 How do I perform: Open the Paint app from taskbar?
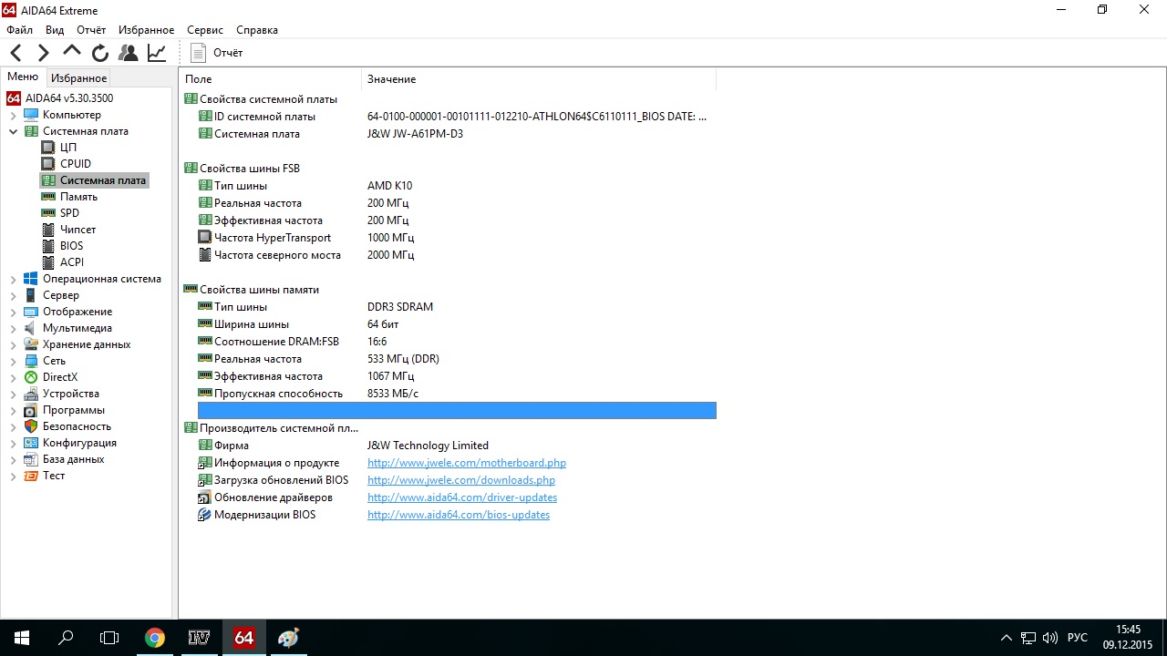coord(288,638)
